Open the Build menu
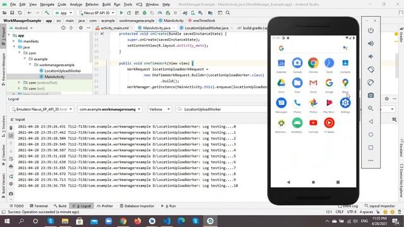Image resolution: width=404 pixels, height=227 pixels. 106,4
